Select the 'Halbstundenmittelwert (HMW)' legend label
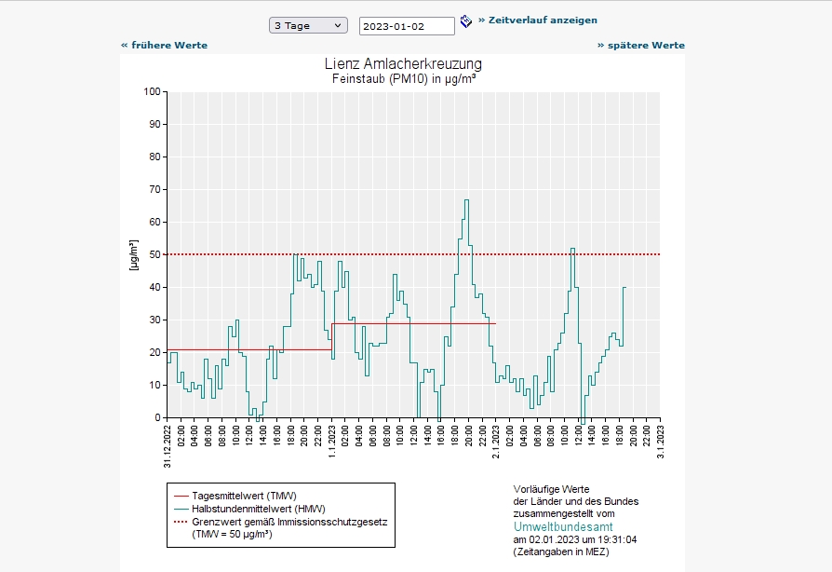 (256, 509)
